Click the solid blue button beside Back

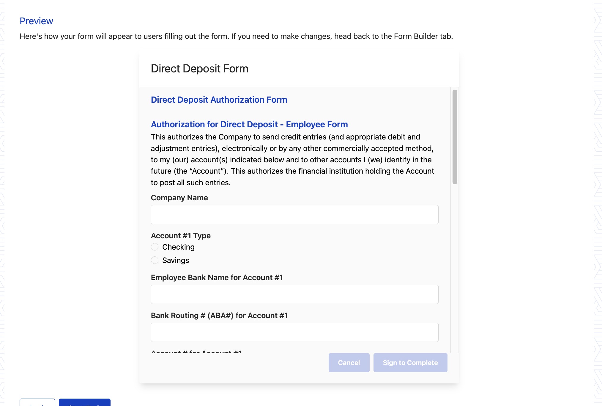point(85,402)
